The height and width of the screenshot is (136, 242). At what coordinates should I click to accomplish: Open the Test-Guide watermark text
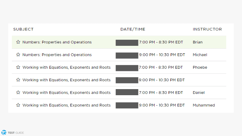point(16,133)
